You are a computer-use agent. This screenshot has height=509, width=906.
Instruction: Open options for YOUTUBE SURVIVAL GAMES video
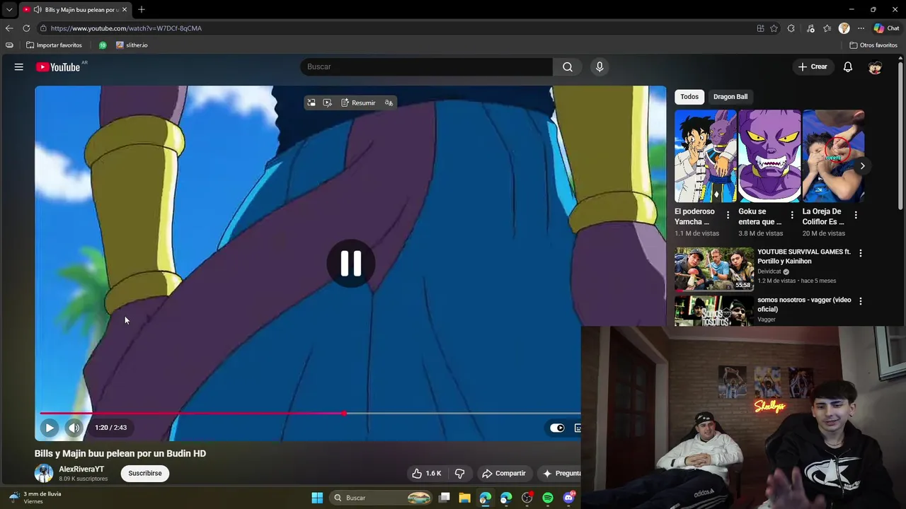tap(861, 252)
